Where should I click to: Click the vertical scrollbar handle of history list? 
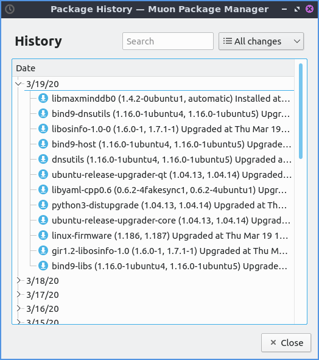click(301, 111)
